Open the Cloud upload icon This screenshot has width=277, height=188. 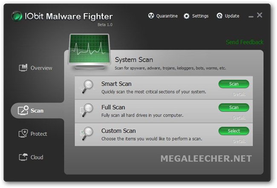23,157
